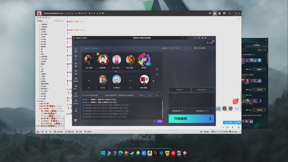The width and height of the screenshot is (288, 162).
Task: Click the blue outlined button in announcement row
Action: point(149,95)
